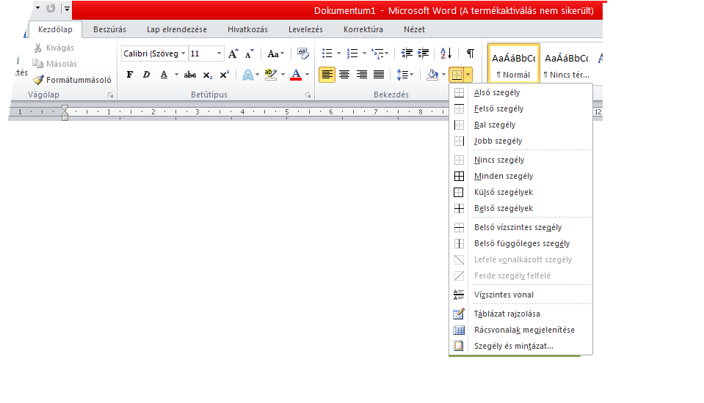The width and height of the screenshot is (704, 403).
Task: Open the Calibri font name dropdown
Action: pyautogui.click(x=184, y=53)
